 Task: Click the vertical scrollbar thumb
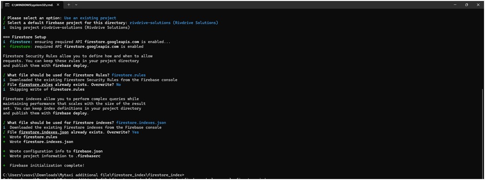click(x=483, y=132)
